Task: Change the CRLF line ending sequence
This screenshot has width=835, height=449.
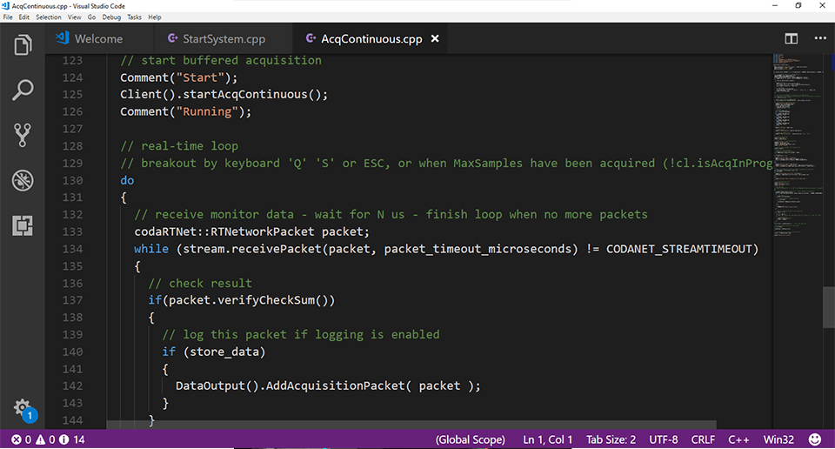Action: coord(703,439)
